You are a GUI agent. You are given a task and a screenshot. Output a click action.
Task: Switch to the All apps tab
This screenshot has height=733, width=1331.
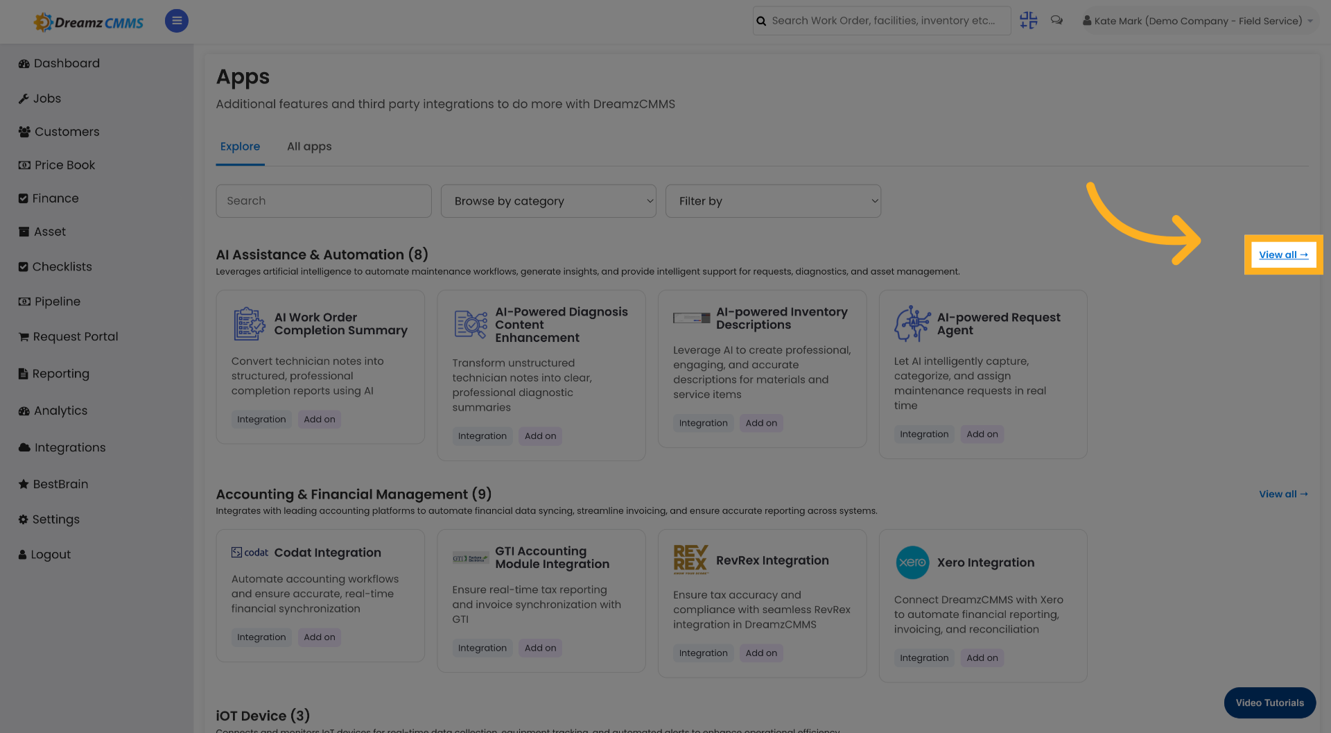coord(309,146)
